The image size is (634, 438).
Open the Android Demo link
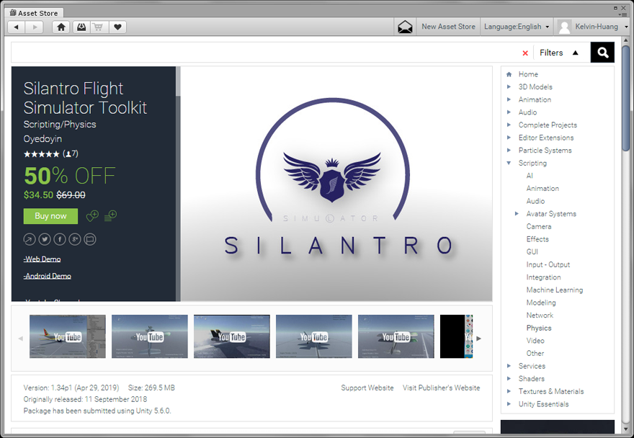48,276
